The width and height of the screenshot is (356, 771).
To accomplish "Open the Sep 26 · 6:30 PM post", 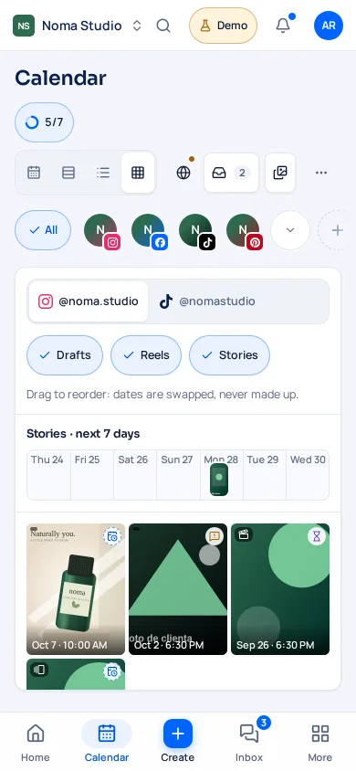I will pos(280,589).
